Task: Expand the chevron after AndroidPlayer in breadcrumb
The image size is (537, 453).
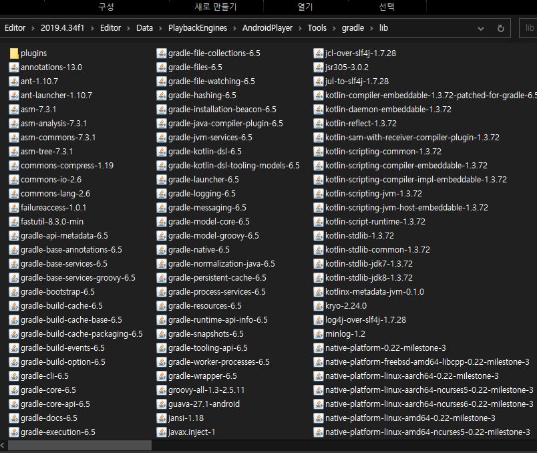Action: [x=300, y=29]
